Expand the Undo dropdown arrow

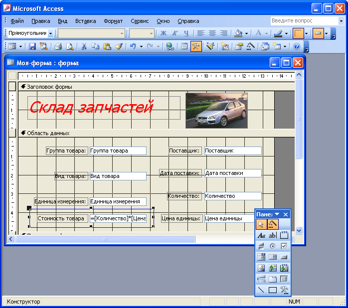coord(141,47)
